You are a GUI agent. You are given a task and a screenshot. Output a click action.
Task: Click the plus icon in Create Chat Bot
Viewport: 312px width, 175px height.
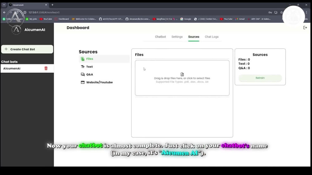(x=6, y=49)
